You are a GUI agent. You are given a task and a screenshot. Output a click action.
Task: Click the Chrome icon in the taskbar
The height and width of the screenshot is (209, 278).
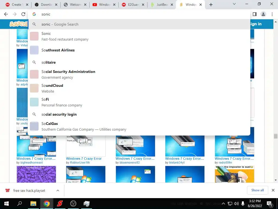coord(46,204)
